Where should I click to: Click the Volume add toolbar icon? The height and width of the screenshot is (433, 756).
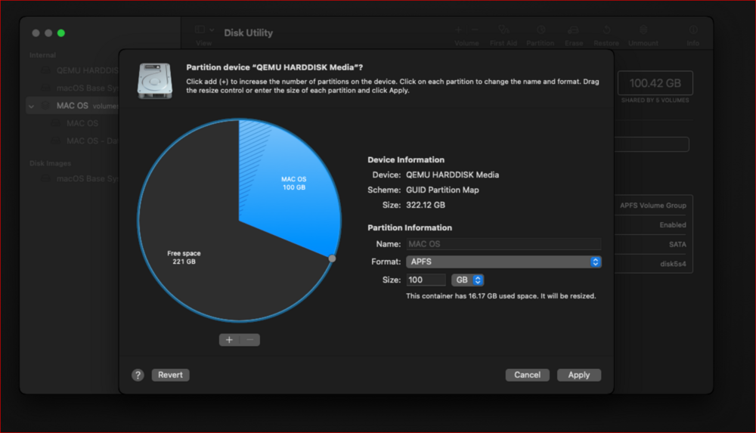coord(459,30)
